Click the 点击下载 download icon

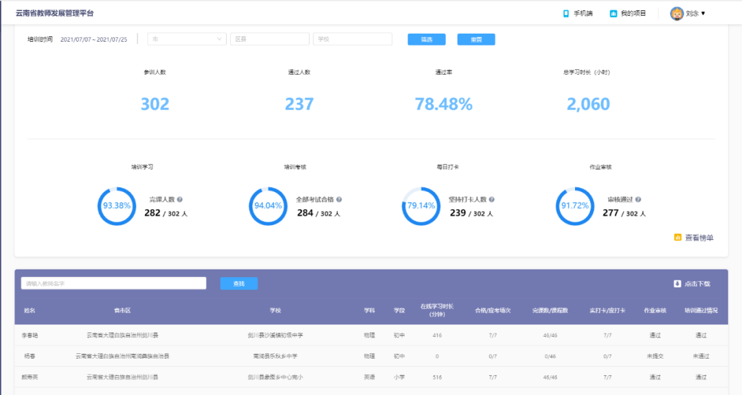point(677,283)
